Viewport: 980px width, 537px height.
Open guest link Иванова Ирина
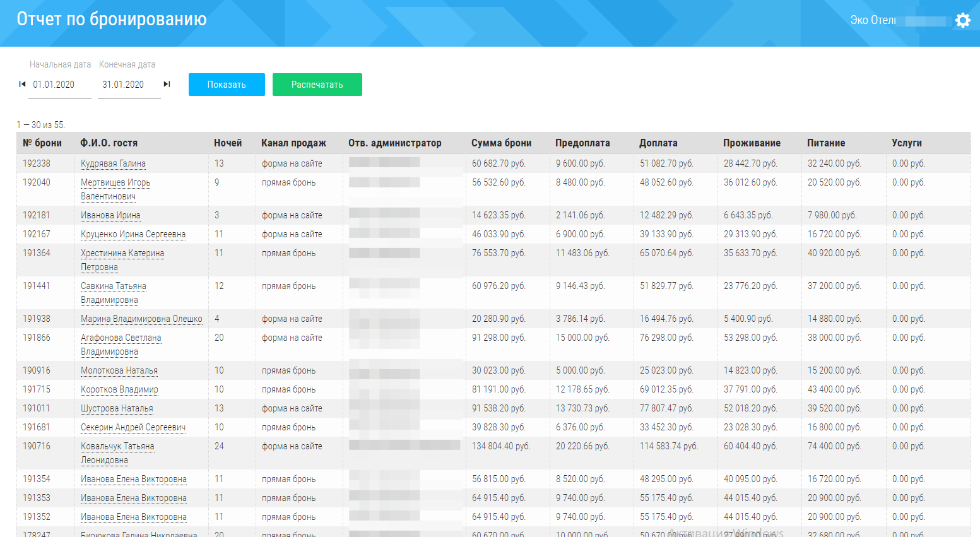click(x=110, y=215)
